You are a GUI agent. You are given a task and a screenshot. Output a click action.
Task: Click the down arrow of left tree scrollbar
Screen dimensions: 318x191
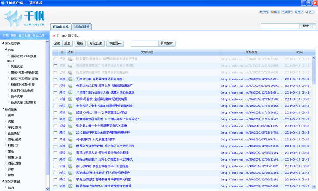click(x=47, y=188)
